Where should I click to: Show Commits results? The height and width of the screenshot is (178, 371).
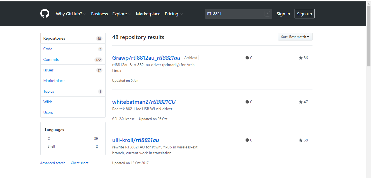tap(73, 59)
